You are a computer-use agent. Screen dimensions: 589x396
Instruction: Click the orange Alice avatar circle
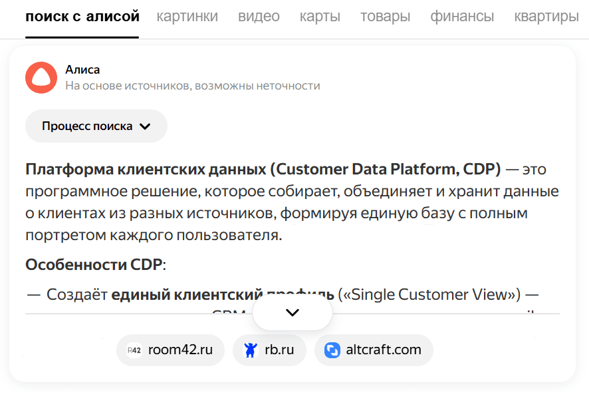coord(41,77)
